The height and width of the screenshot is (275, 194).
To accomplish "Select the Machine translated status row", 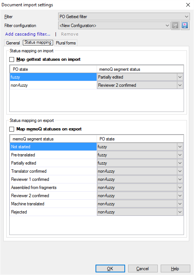I will 53,204.
